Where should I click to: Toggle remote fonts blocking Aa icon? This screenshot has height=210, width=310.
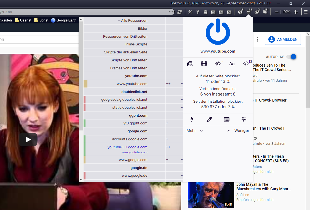[232, 64]
